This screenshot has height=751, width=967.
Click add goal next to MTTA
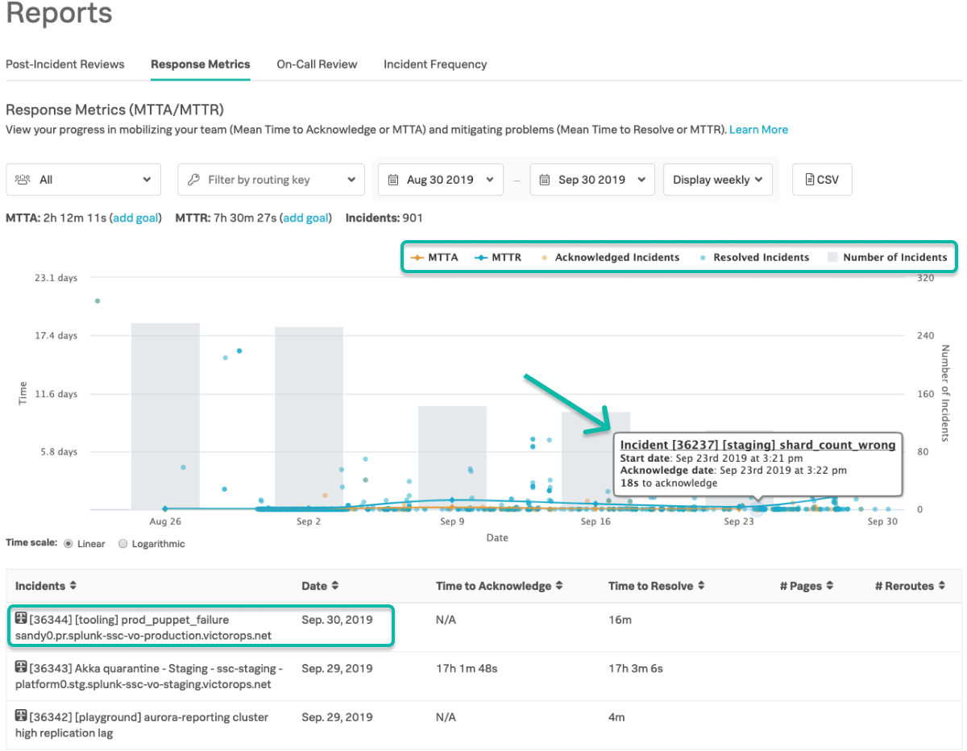[x=135, y=218]
